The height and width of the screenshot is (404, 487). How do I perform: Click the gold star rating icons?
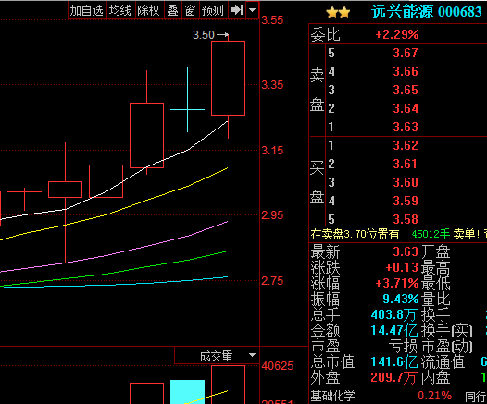338,13
